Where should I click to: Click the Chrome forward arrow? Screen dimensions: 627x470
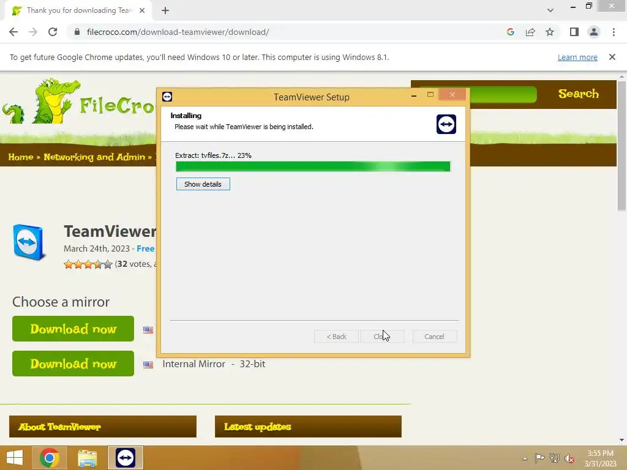33,32
